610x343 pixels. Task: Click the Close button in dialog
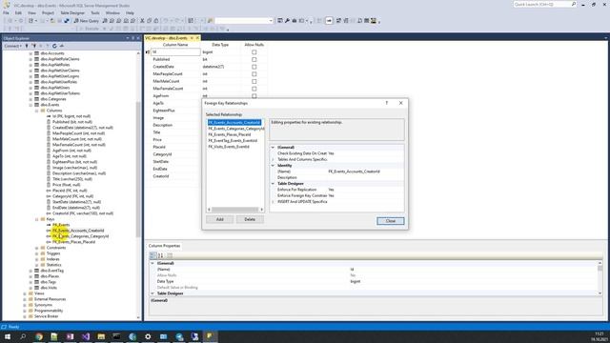(390, 221)
